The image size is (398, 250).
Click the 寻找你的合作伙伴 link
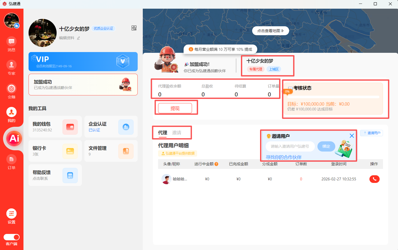click(x=284, y=157)
